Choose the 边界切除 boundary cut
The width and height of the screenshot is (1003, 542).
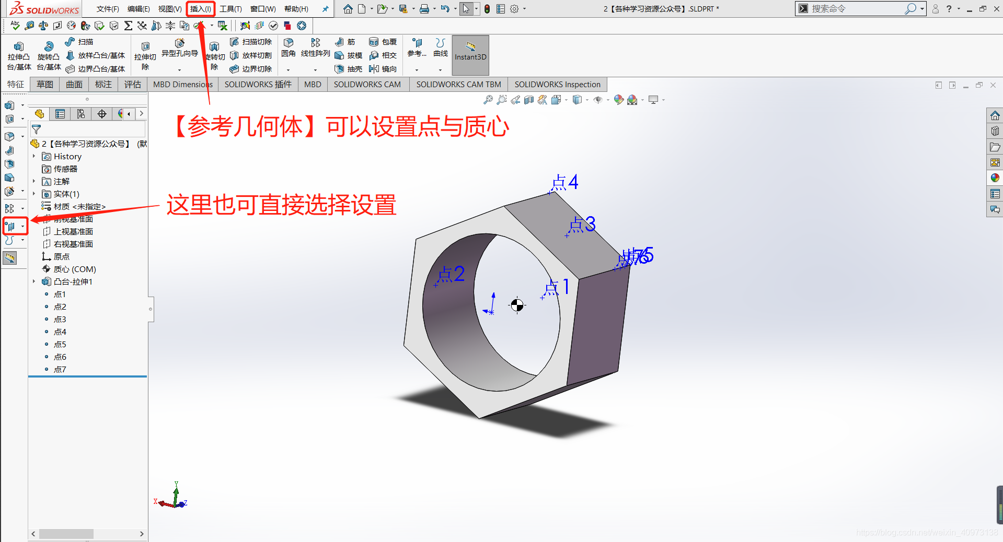pyautogui.click(x=251, y=69)
